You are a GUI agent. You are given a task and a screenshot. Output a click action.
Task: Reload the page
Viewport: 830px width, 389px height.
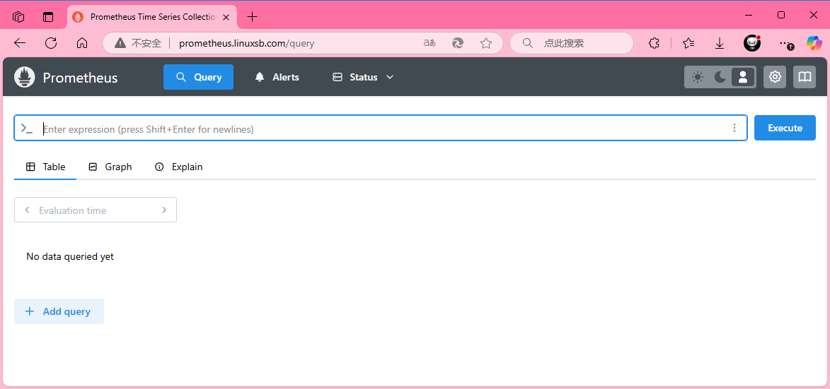[x=51, y=43]
